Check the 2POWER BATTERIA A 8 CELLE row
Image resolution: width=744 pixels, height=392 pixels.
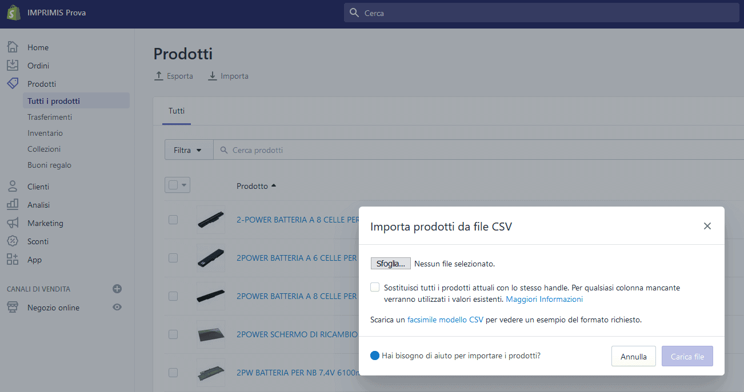(x=173, y=296)
